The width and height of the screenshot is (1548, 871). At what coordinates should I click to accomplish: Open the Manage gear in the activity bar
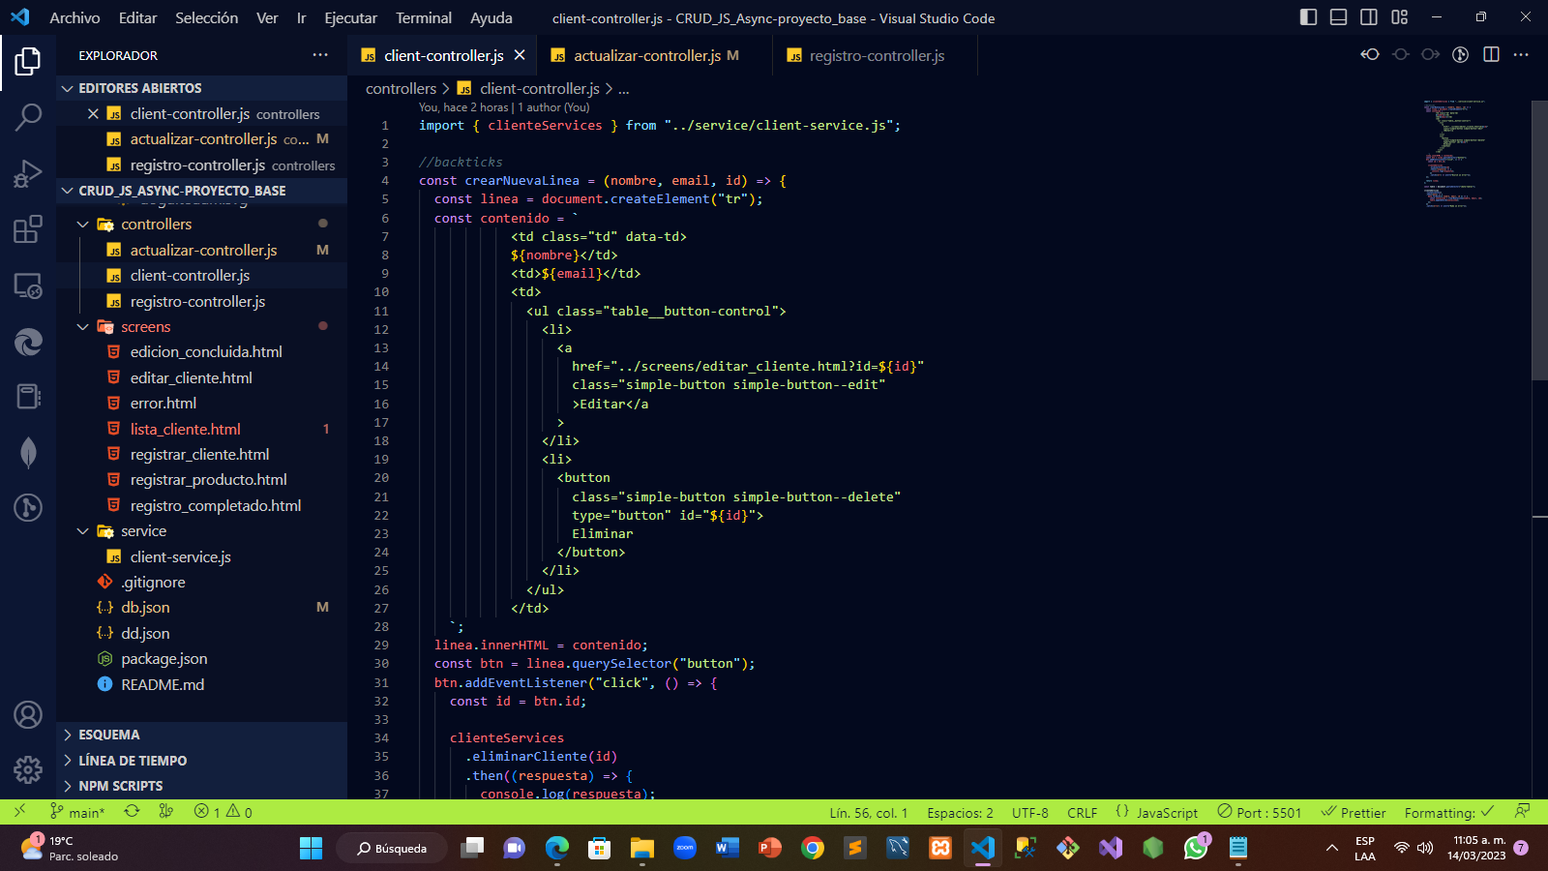coord(28,769)
